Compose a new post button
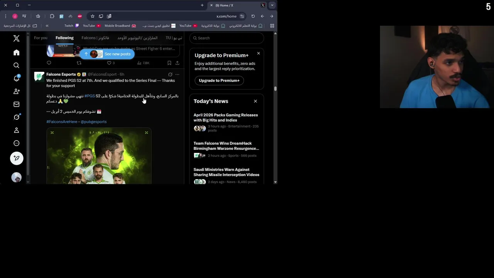The image size is (494, 278). pyautogui.click(x=17, y=158)
